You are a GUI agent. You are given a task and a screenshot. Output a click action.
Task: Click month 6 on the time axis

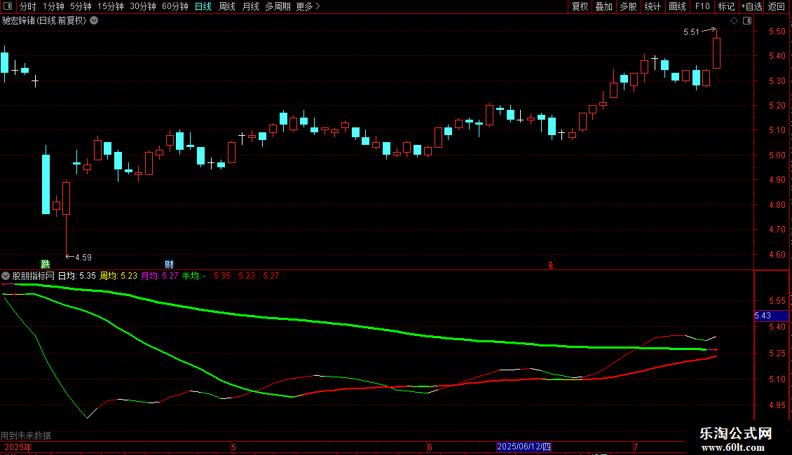pyautogui.click(x=430, y=447)
